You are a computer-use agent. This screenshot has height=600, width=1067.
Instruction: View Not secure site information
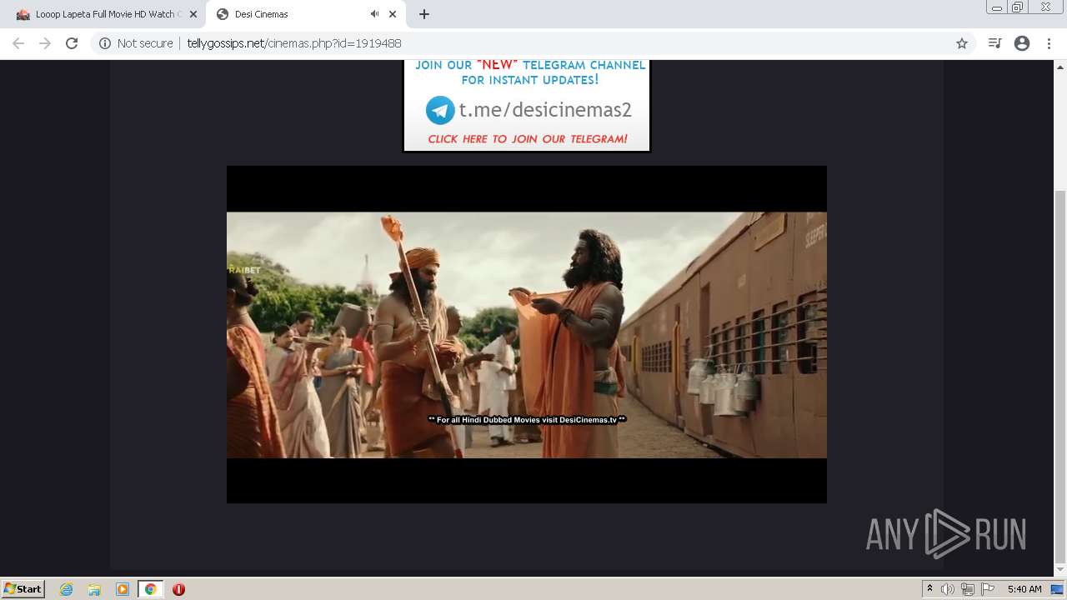click(x=136, y=43)
